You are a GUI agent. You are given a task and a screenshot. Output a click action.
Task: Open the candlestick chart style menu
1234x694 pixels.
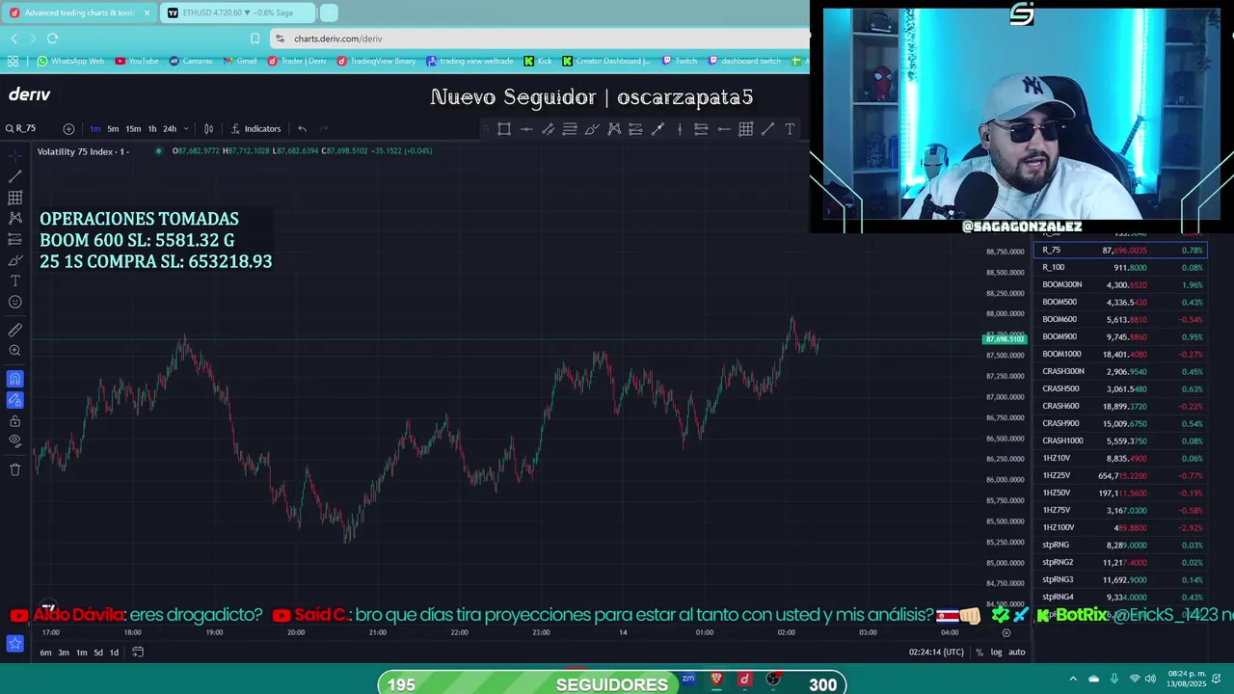[208, 128]
